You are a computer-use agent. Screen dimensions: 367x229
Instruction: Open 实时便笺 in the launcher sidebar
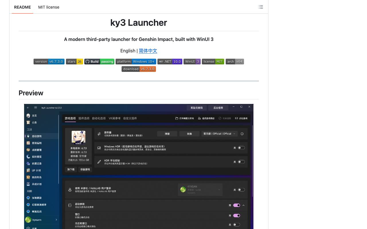[42, 157]
